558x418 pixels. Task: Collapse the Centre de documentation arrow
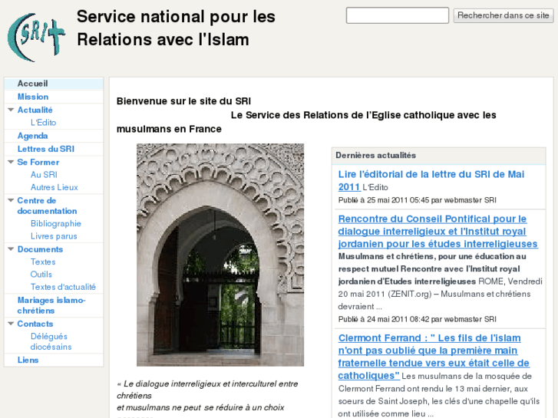tap(11, 200)
